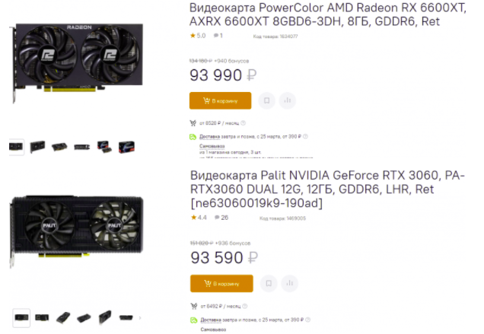Click the installment info question icon for RX 6600XT

244,123
